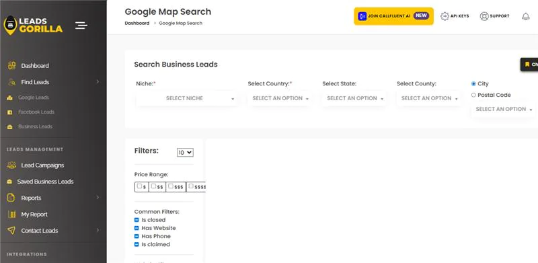
Task: Toggle the Has Phone filter
Action: (x=137, y=237)
